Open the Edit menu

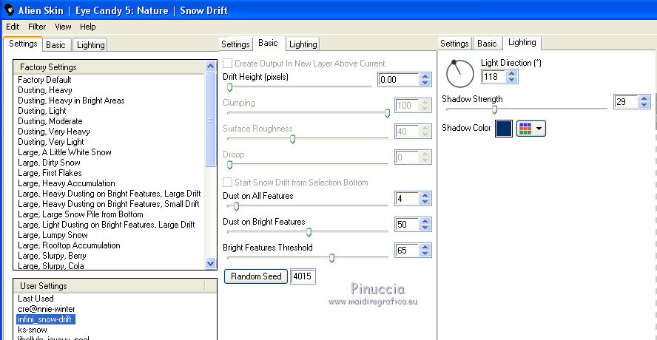(13, 27)
